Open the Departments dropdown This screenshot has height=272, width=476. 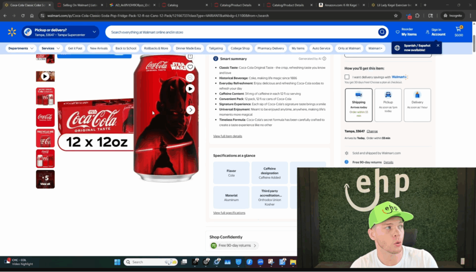pyautogui.click(x=21, y=48)
